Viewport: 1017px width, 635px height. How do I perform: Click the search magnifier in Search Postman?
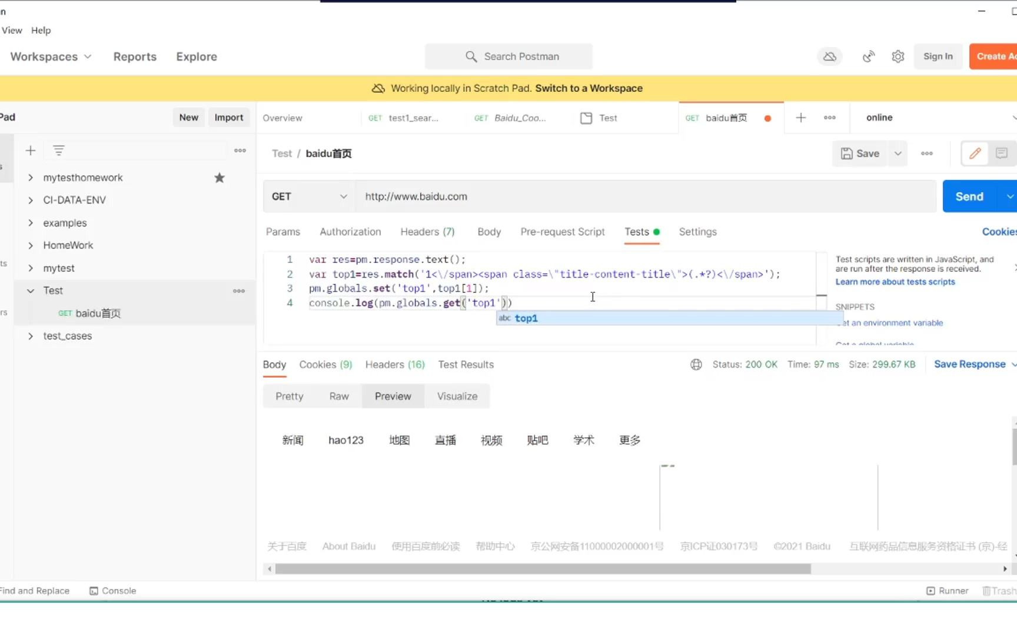471,56
